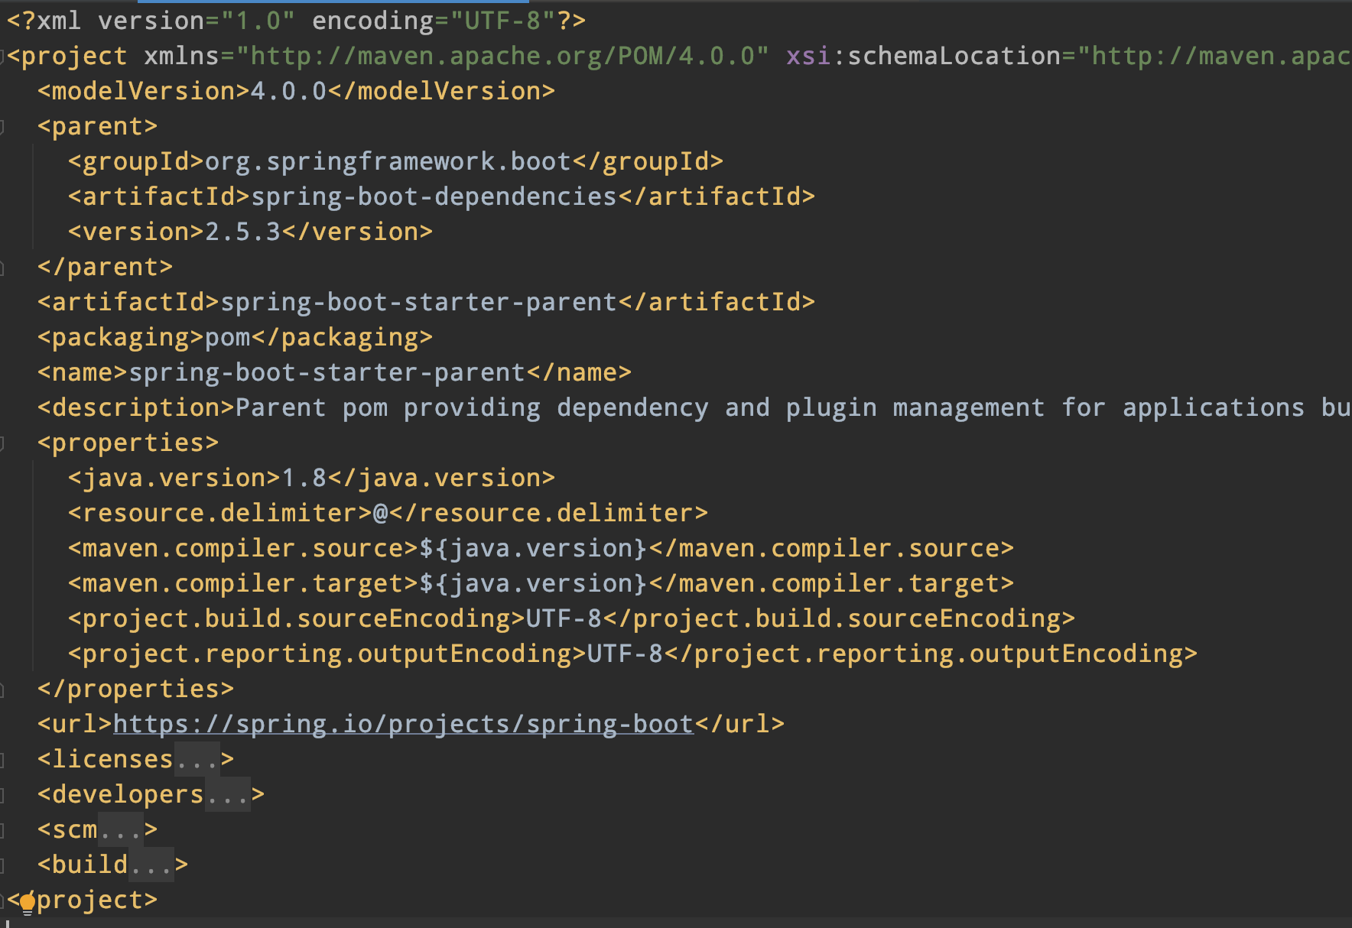
Task: Click the closing properties tag
Action: [x=135, y=689]
